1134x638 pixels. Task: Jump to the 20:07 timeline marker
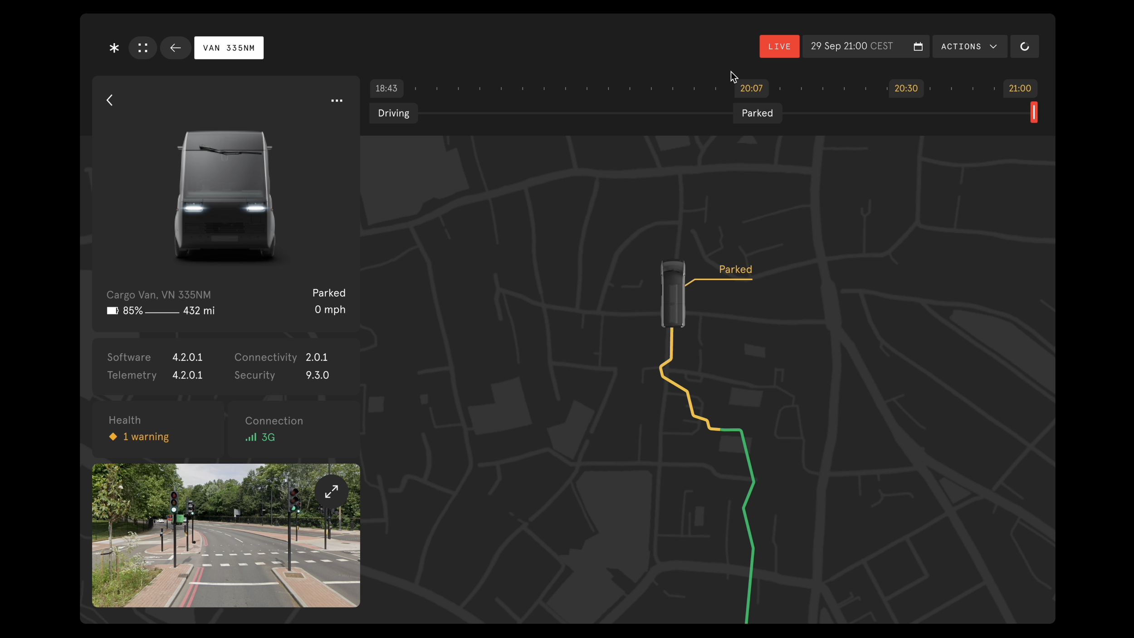[x=751, y=88]
